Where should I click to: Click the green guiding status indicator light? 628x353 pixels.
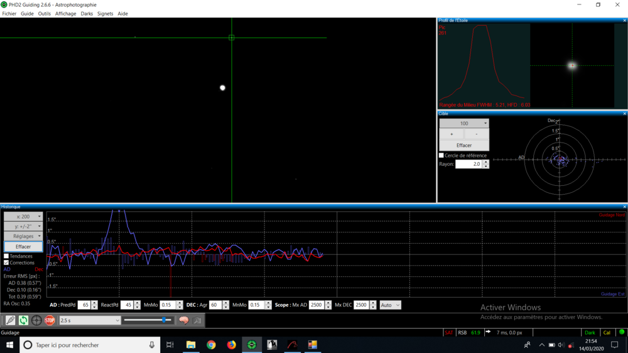point(622,332)
